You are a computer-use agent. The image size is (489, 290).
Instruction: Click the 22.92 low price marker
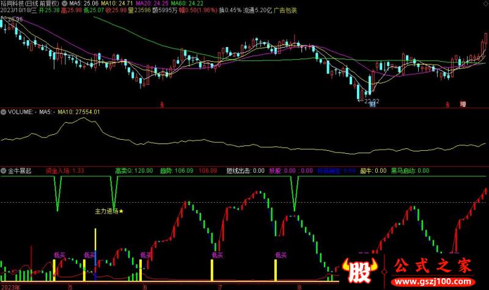pyautogui.click(x=372, y=101)
